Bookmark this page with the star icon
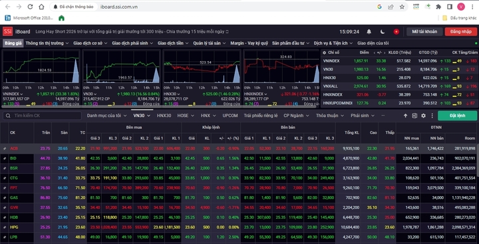479x244 pixels. tap(402, 7)
